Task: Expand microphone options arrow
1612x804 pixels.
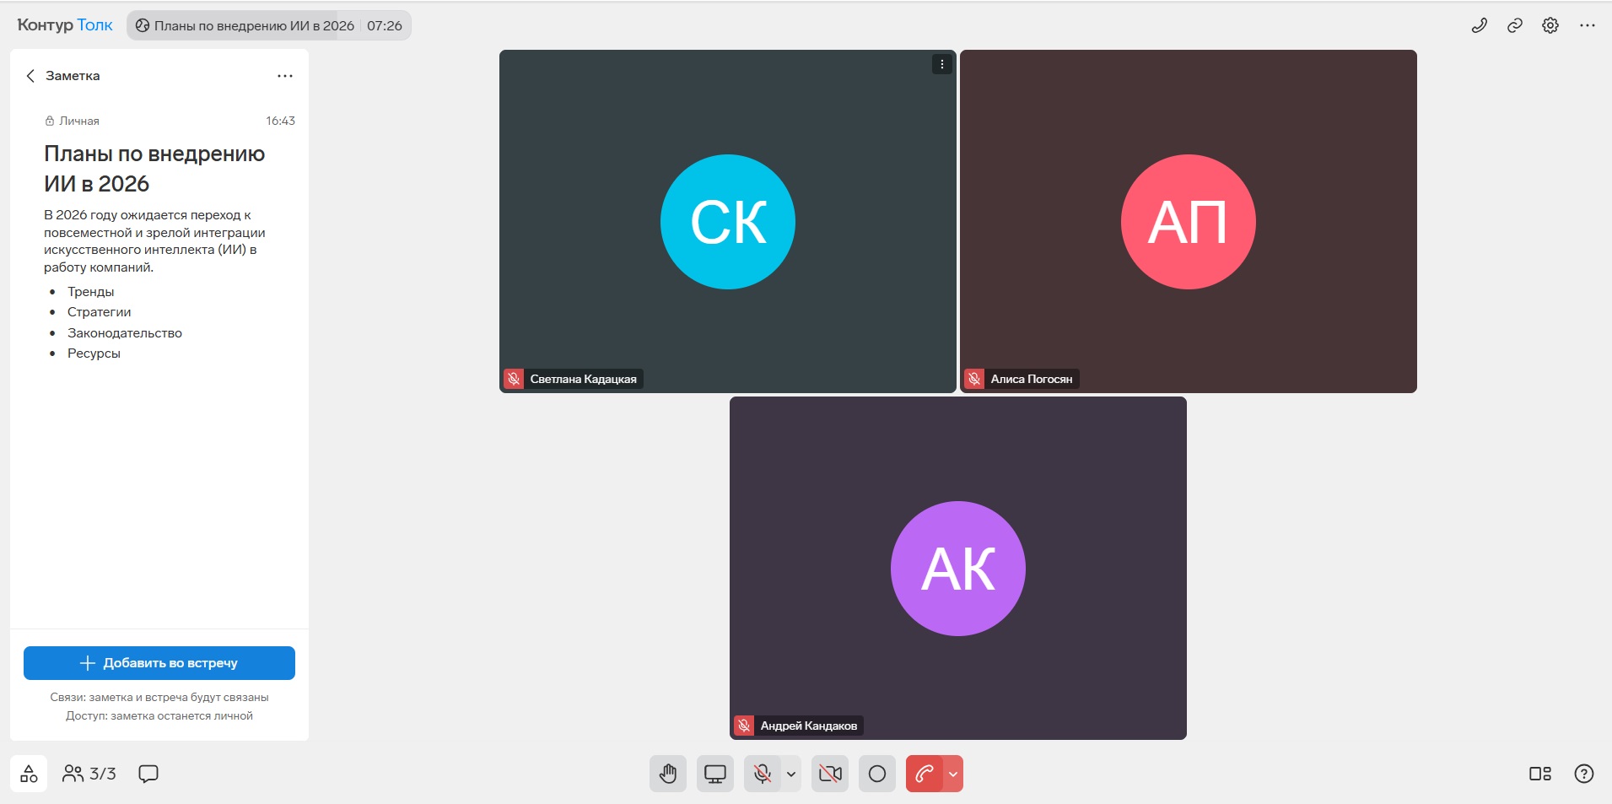Action: coord(791,774)
